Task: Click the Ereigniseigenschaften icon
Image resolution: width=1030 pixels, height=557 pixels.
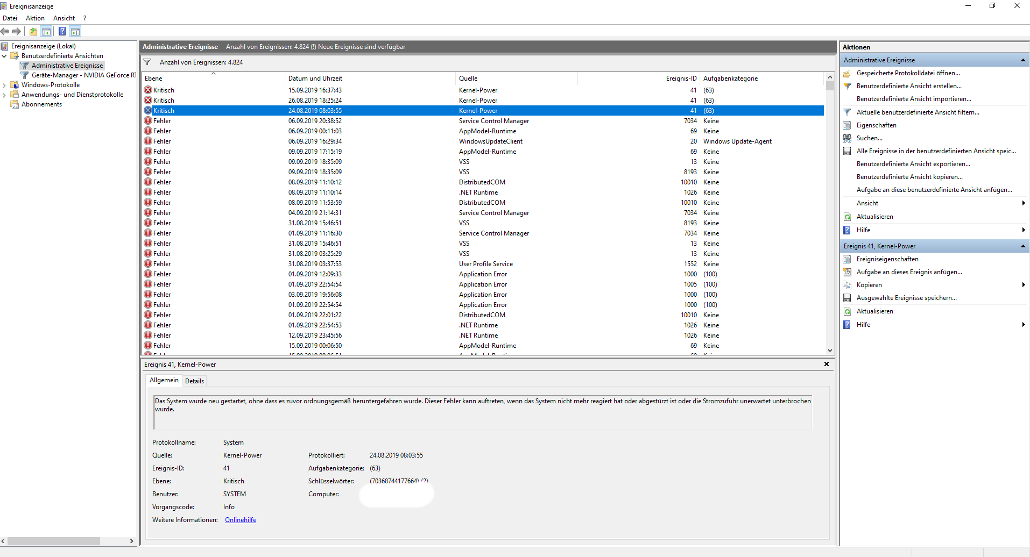Action: pos(847,259)
